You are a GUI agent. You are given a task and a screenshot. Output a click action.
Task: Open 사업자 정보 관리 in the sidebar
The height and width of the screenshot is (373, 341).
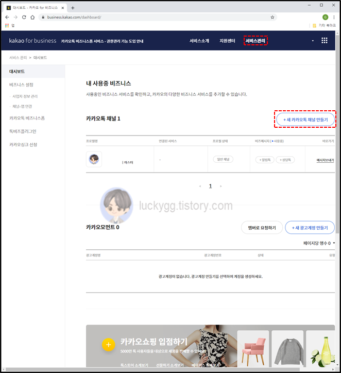point(25,96)
